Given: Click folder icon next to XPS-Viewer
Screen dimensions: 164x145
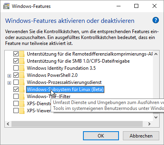Looking at the screenshot, I should (x=22, y=111).
